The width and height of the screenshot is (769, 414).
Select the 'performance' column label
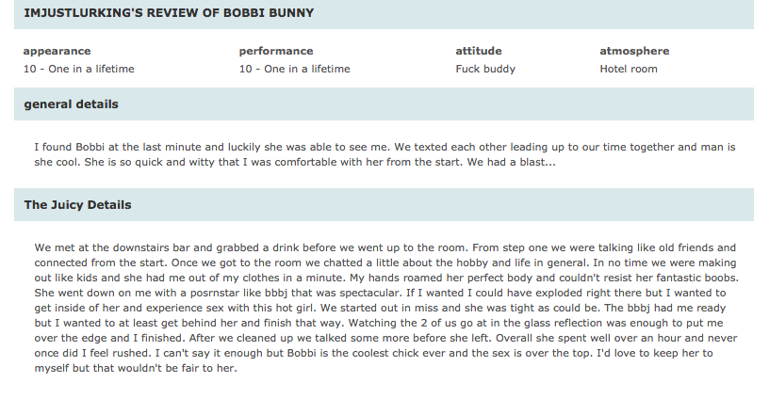coord(276,51)
